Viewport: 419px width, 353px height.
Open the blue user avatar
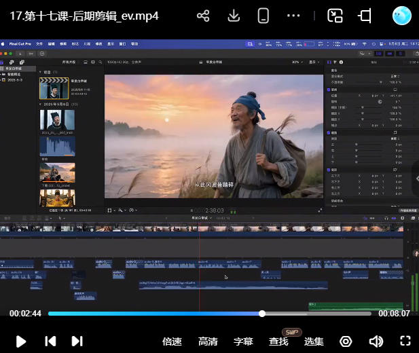pyautogui.click(x=402, y=16)
